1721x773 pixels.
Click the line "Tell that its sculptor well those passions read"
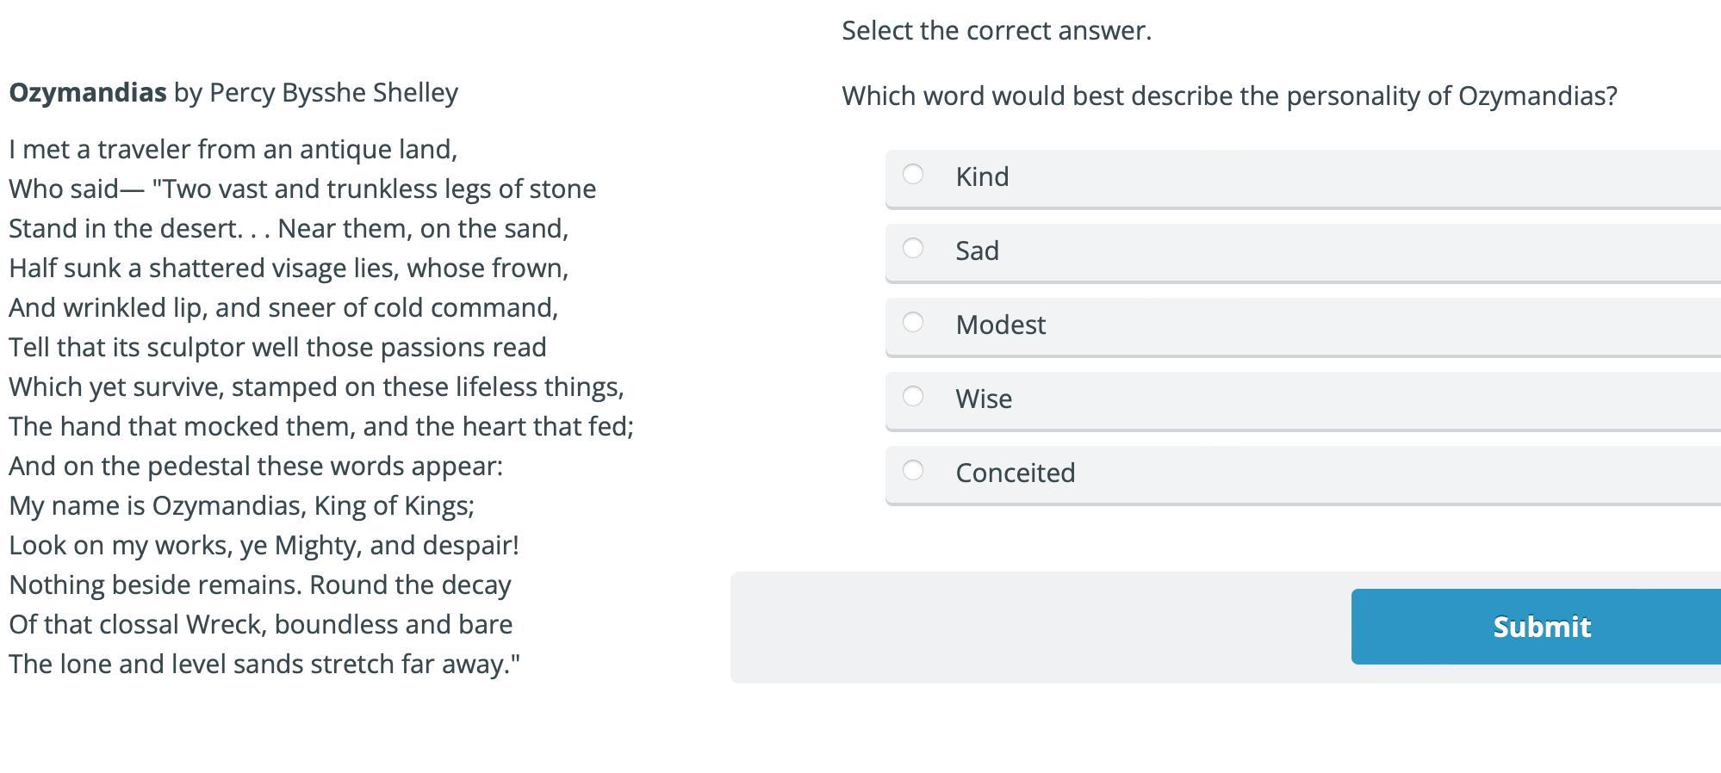(x=277, y=348)
